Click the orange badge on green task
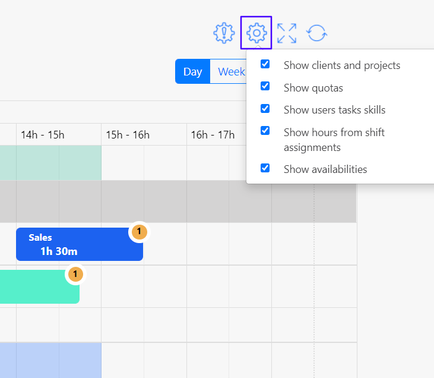The height and width of the screenshot is (378, 434). [x=75, y=274]
